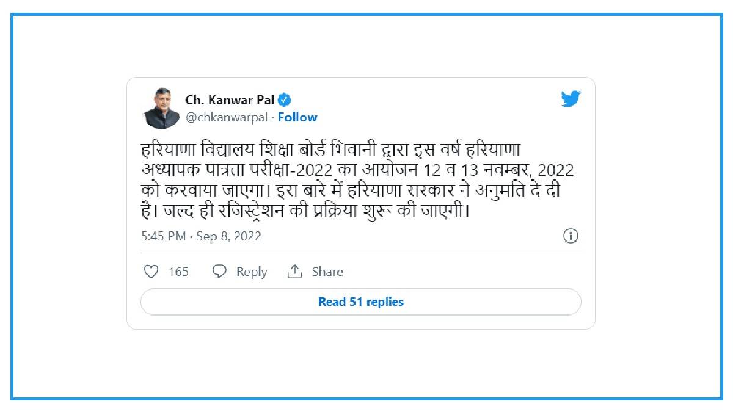The image size is (733, 412).
Task: Open the @chkanwarpal handle link
Action: click(x=228, y=117)
